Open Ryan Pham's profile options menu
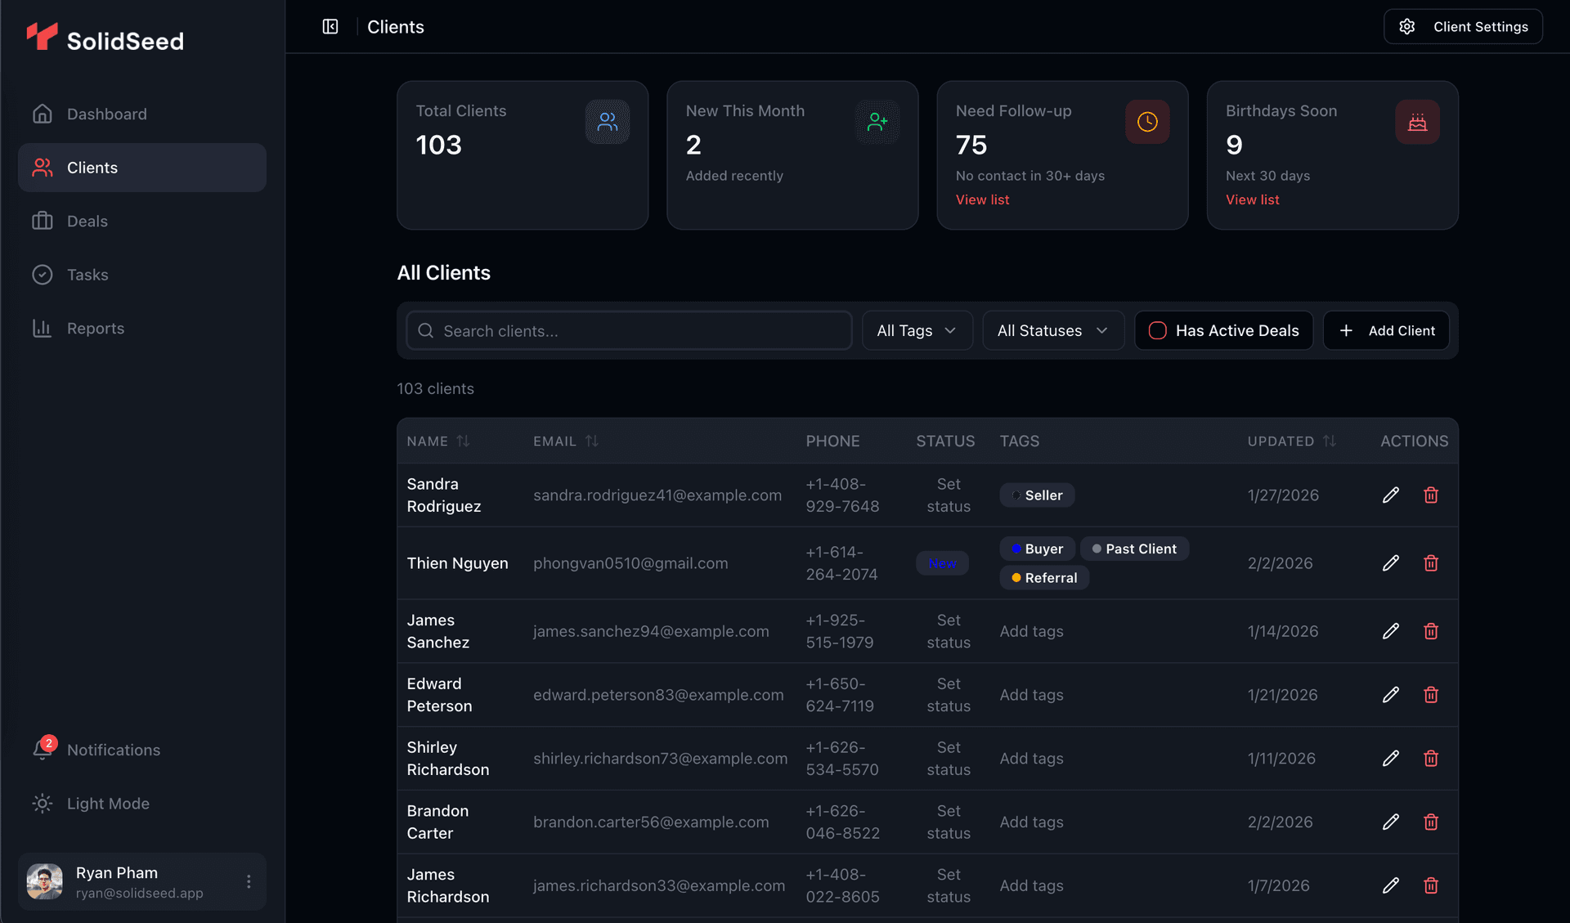 [249, 881]
